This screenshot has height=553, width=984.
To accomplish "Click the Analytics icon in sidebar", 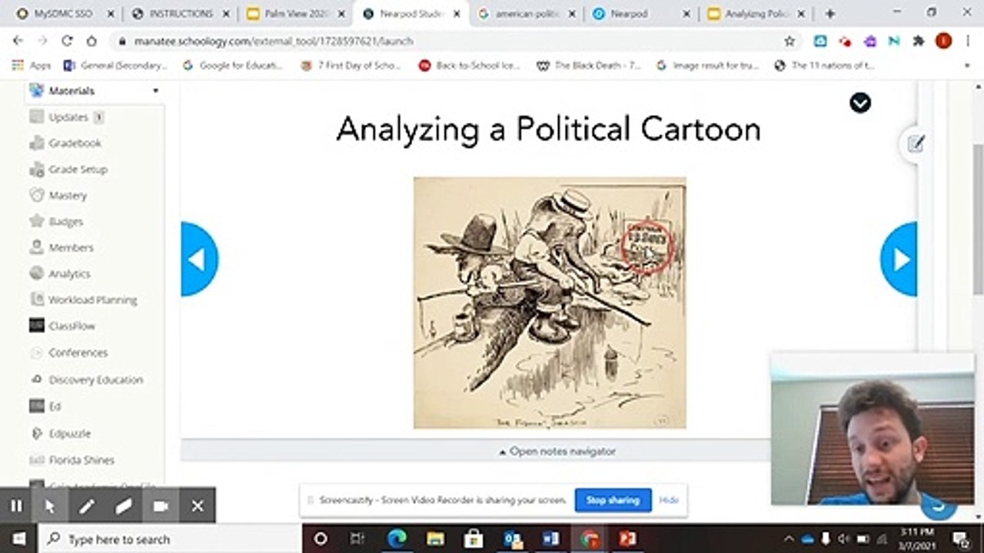I will click(x=37, y=273).
